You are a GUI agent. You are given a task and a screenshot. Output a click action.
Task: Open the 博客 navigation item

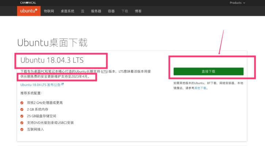(138, 11)
